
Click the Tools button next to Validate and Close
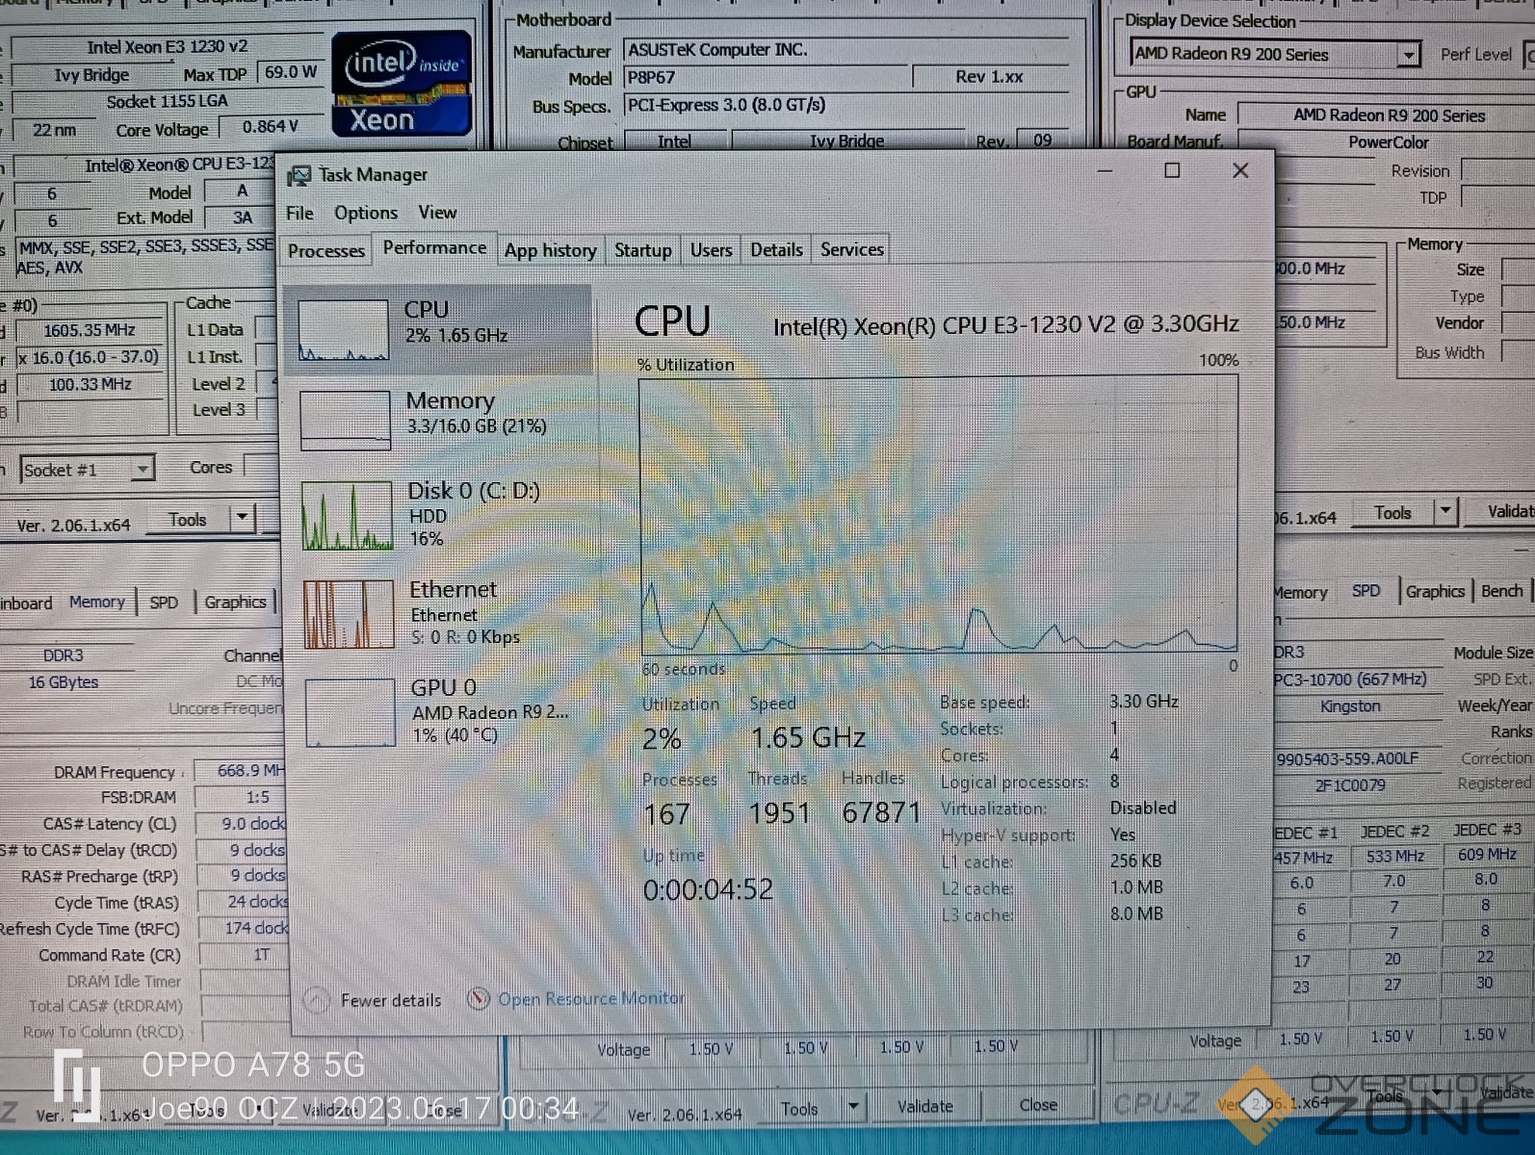pyautogui.click(x=799, y=1108)
